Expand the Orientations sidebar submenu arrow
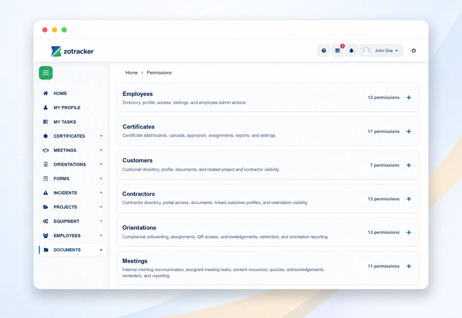Screen dimensions: 462x318 (101, 164)
